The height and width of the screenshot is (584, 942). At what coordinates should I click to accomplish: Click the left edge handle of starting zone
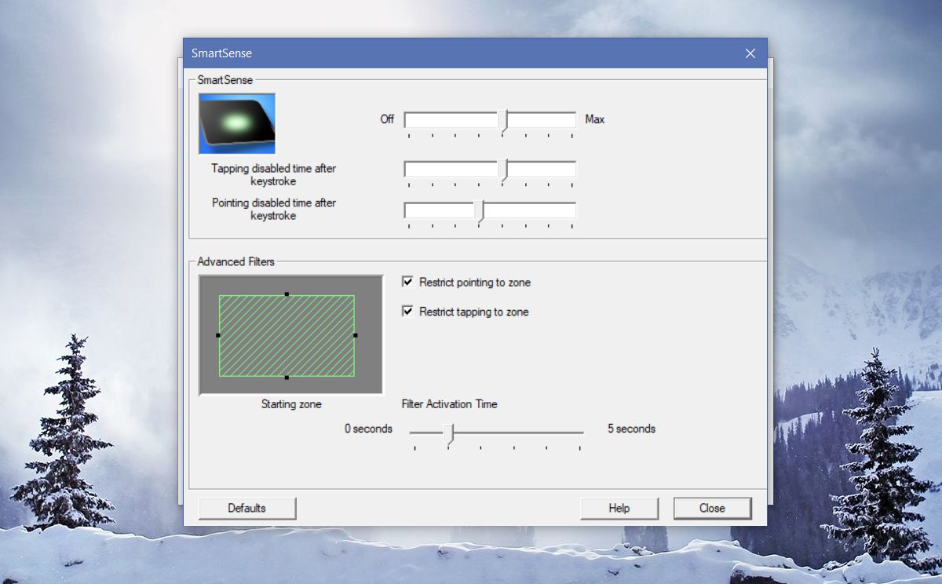pyautogui.click(x=217, y=335)
